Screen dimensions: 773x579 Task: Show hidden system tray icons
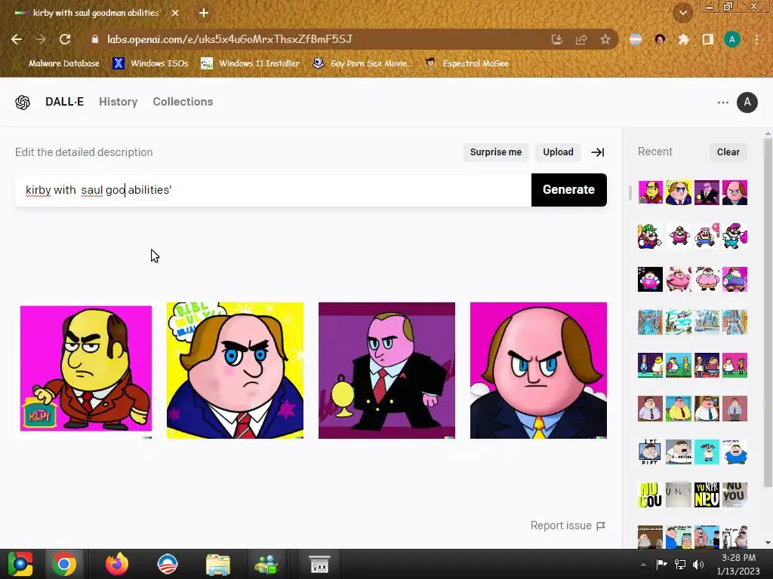pos(643,565)
